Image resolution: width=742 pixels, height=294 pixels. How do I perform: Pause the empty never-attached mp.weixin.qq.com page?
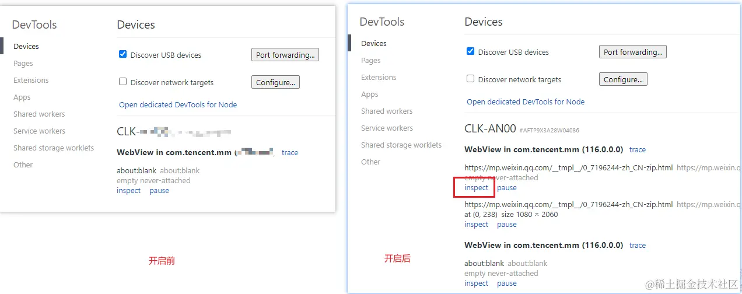coord(507,187)
